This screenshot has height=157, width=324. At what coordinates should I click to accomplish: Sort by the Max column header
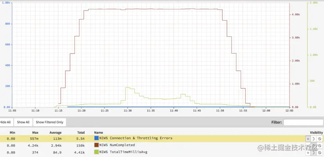(x=35, y=132)
